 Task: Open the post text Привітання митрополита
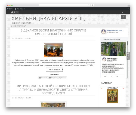pyautogui.click(x=113, y=68)
